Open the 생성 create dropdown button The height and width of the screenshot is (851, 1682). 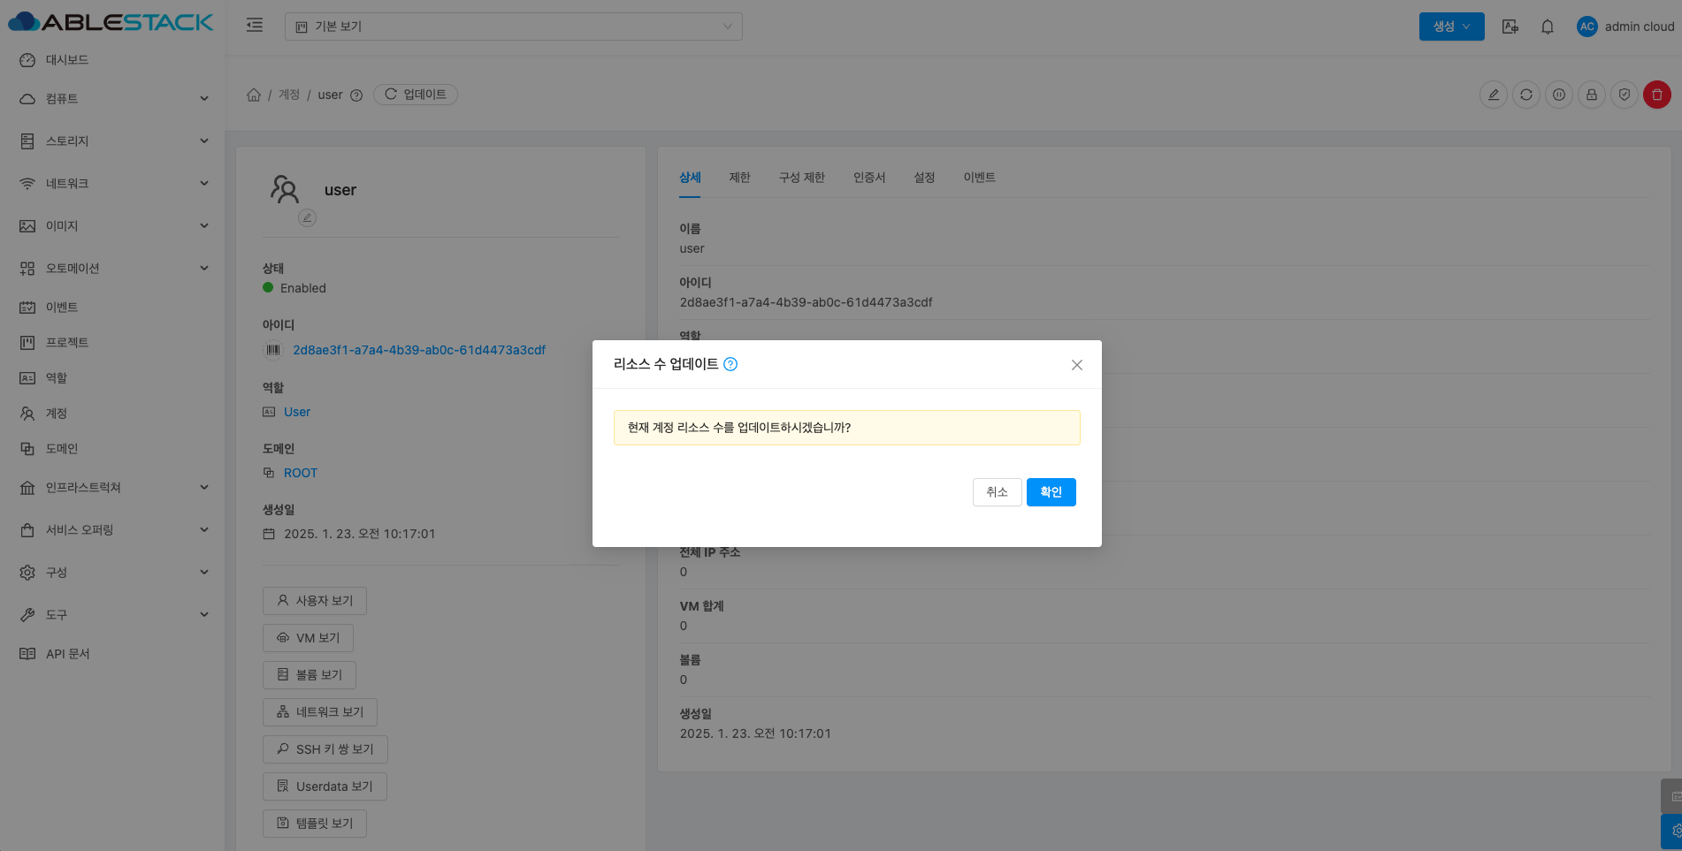point(1451,27)
